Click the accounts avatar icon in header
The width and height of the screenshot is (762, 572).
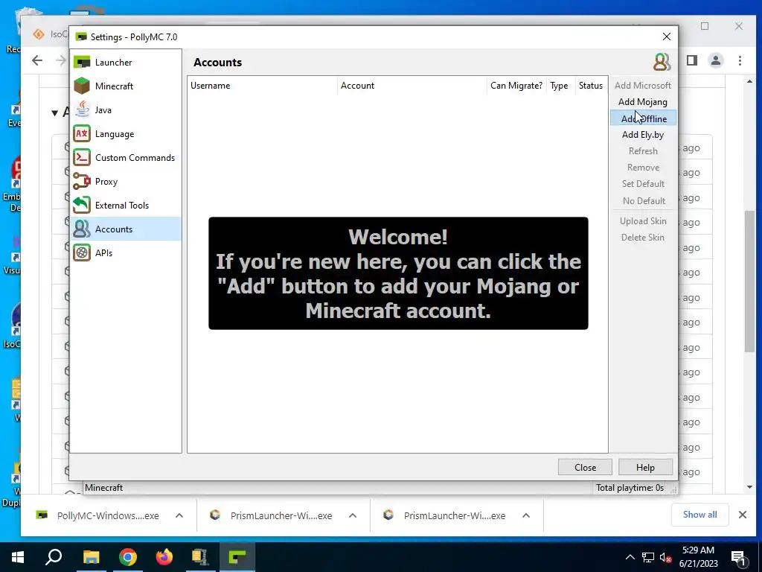click(662, 63)
